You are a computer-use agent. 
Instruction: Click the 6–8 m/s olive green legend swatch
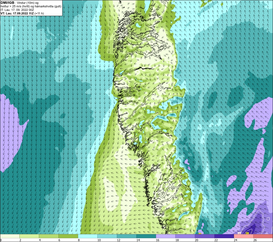point(68,236)
